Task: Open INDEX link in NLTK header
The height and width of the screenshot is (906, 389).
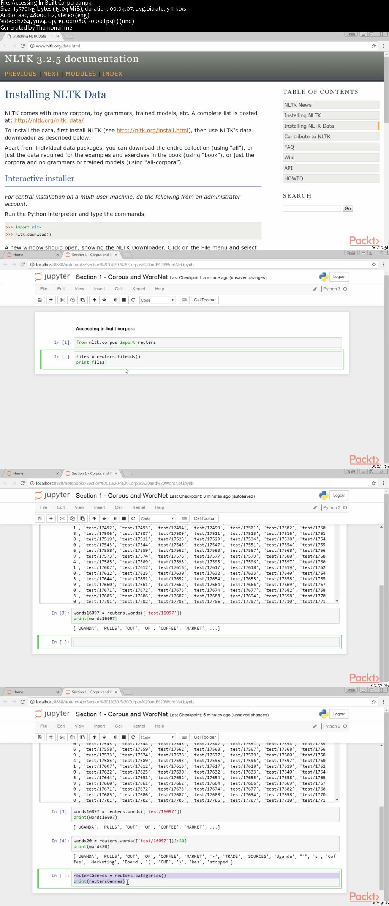Action: click(x=112, y=74)
